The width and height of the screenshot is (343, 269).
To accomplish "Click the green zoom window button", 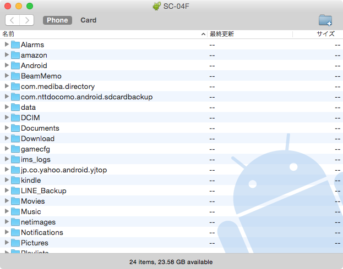I will tap(30, 6).
